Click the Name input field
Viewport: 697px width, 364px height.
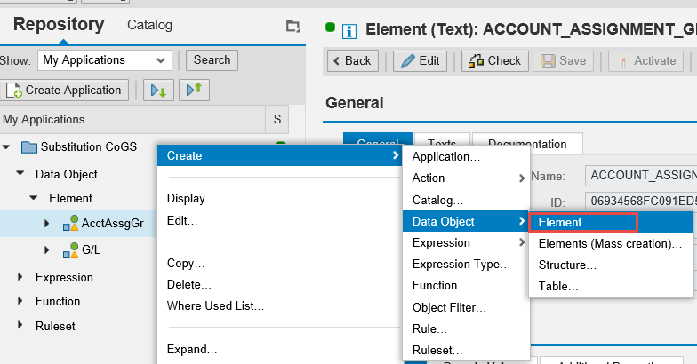click(x=640, y=176)
